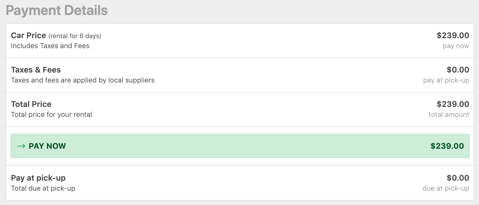Click Total price for your rental text
Viewport: 479px width, 205px height.
click(51, 115)
